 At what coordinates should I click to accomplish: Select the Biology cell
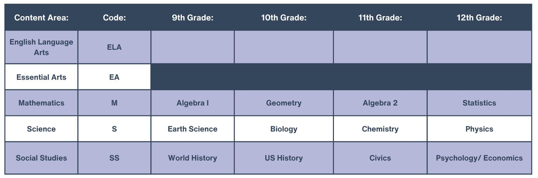coord(284,129)
